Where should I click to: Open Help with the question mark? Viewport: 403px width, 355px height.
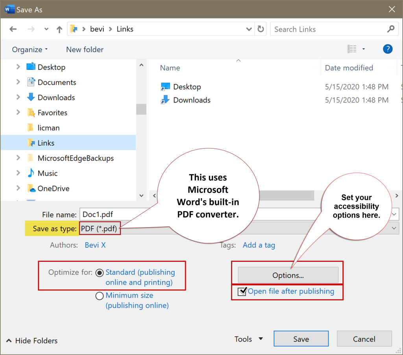[388, 49]
